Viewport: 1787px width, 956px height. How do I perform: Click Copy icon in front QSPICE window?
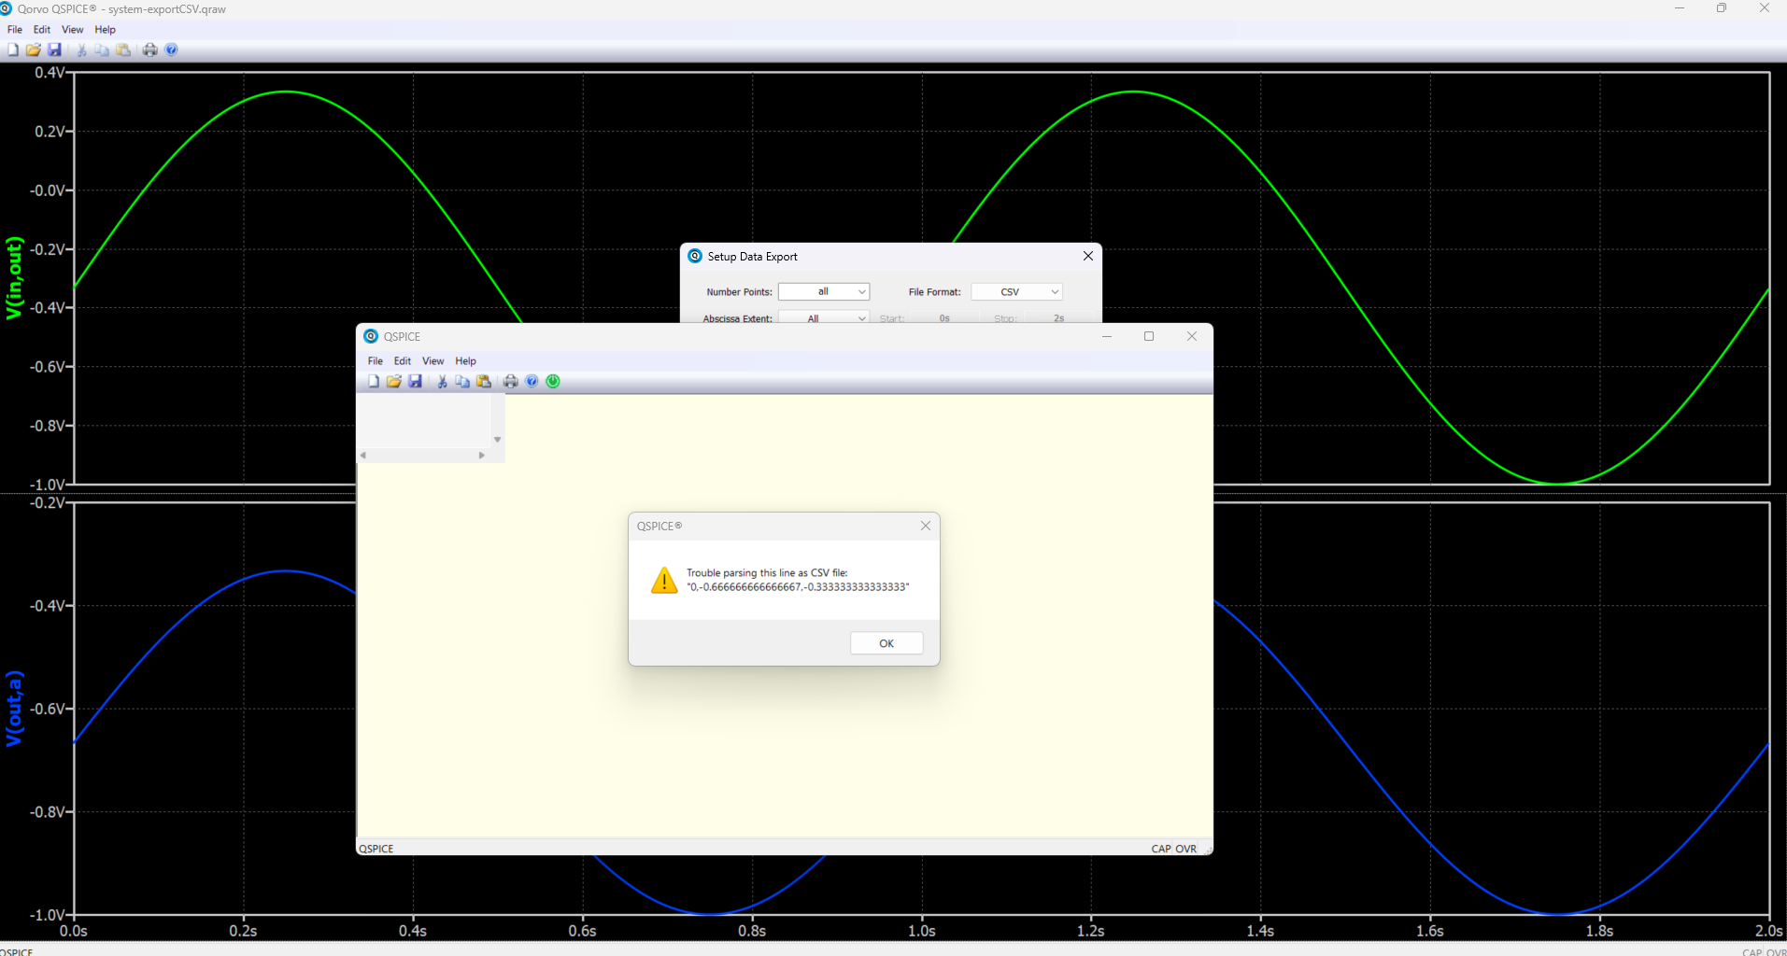pyautogui.click(x=462, y=381)
